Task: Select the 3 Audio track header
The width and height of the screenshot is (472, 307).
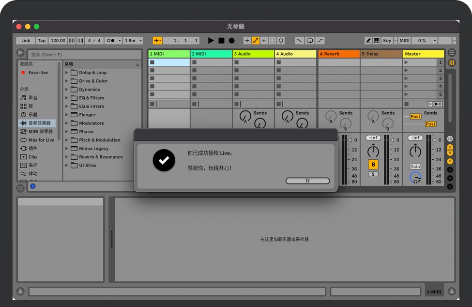Action: (253, 54)
